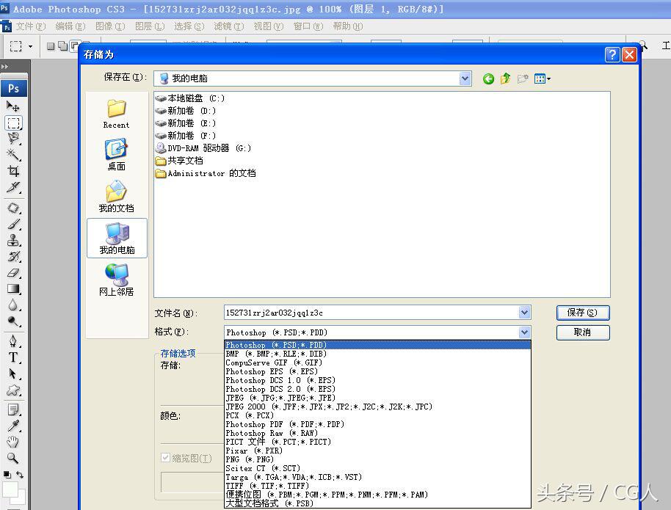The height and width of the screenshot is (510, 671).
Task: Click the Create New Folder icon in dialog
Action: point(522,79)
